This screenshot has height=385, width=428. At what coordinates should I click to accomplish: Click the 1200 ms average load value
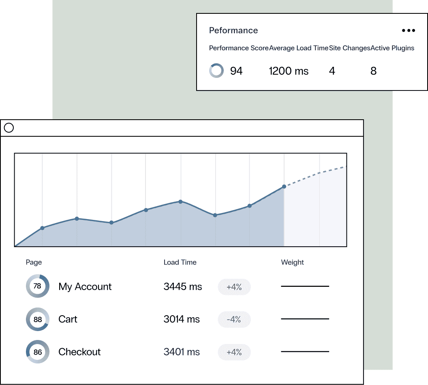pos(289,71)
